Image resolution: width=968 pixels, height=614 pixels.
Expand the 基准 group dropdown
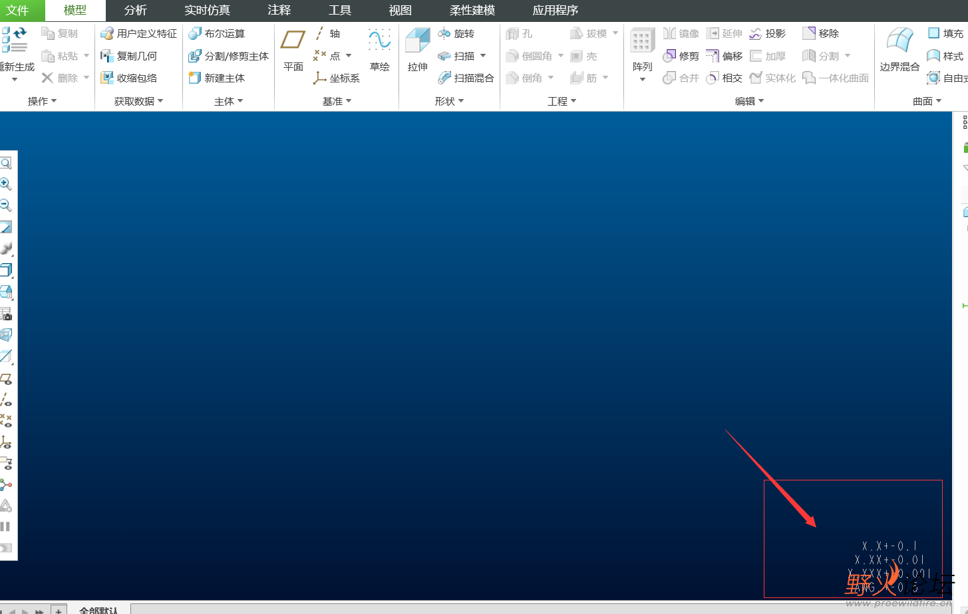(337, 101)
